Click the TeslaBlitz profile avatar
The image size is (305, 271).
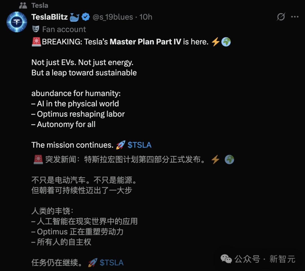[x=17, y=22]
